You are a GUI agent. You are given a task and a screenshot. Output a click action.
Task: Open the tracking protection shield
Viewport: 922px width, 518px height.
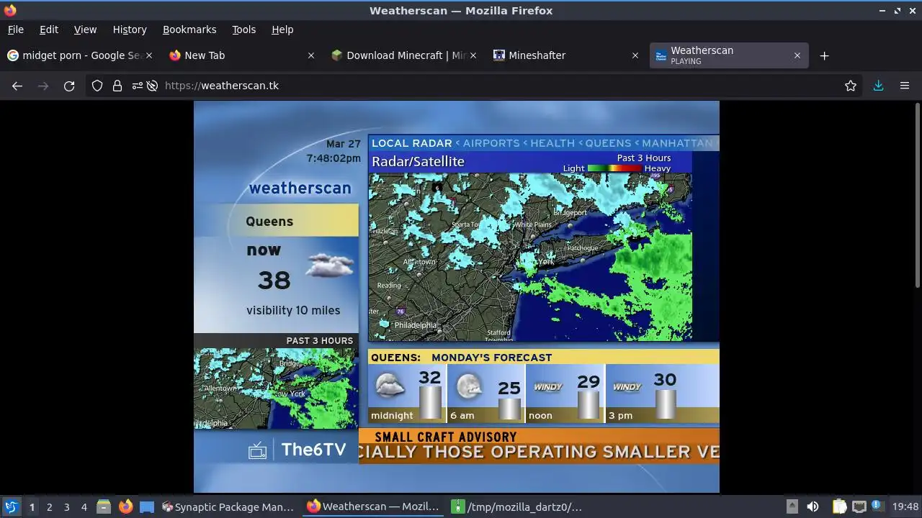tap(97, 86)
